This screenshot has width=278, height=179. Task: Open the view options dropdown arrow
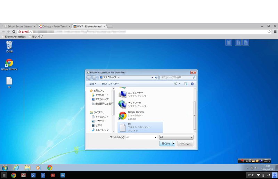click(180, 84)
